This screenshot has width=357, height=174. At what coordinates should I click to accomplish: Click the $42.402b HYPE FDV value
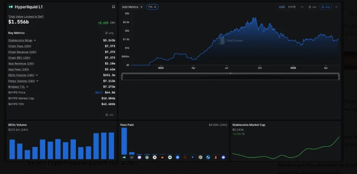(x=108, y=104)
